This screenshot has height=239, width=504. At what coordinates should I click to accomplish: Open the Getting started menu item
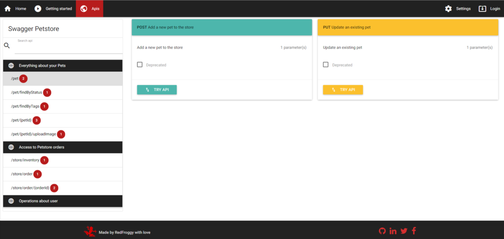click(x=53, y=8)
